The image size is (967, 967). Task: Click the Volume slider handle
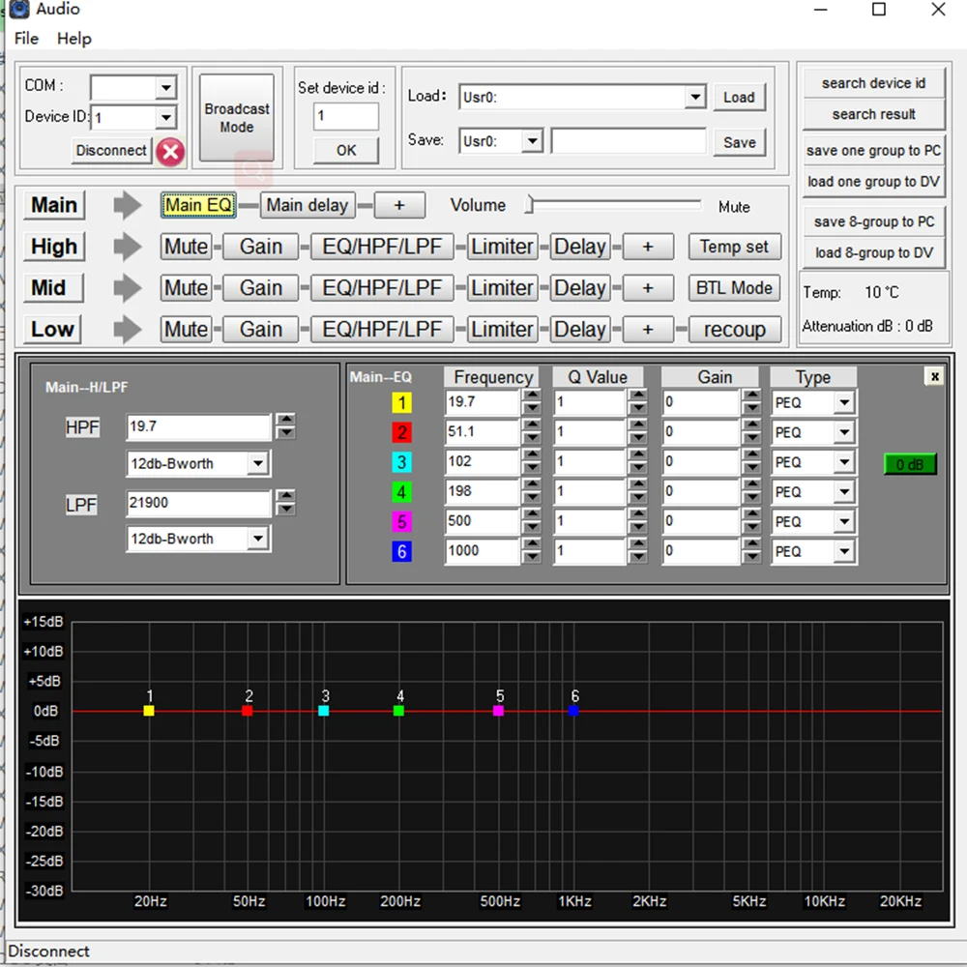coord(530,205)
